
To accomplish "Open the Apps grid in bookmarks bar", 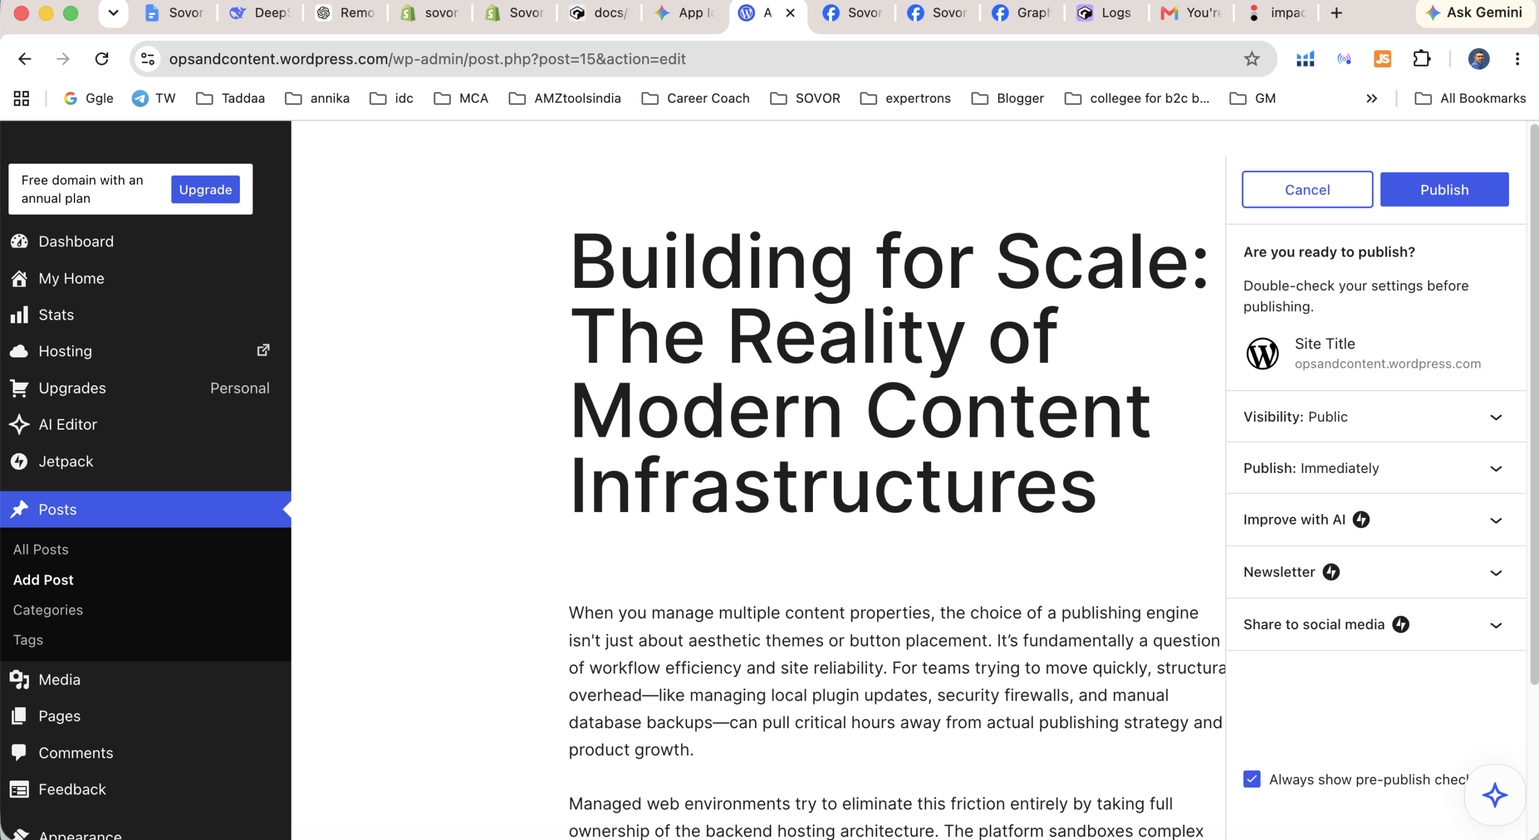I will pos(22,99).
